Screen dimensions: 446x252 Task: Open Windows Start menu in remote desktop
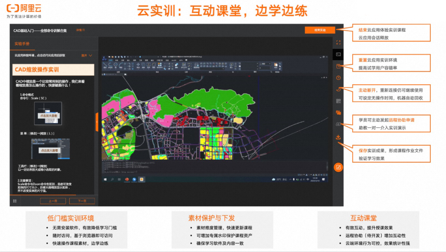(x=105, y=179)
